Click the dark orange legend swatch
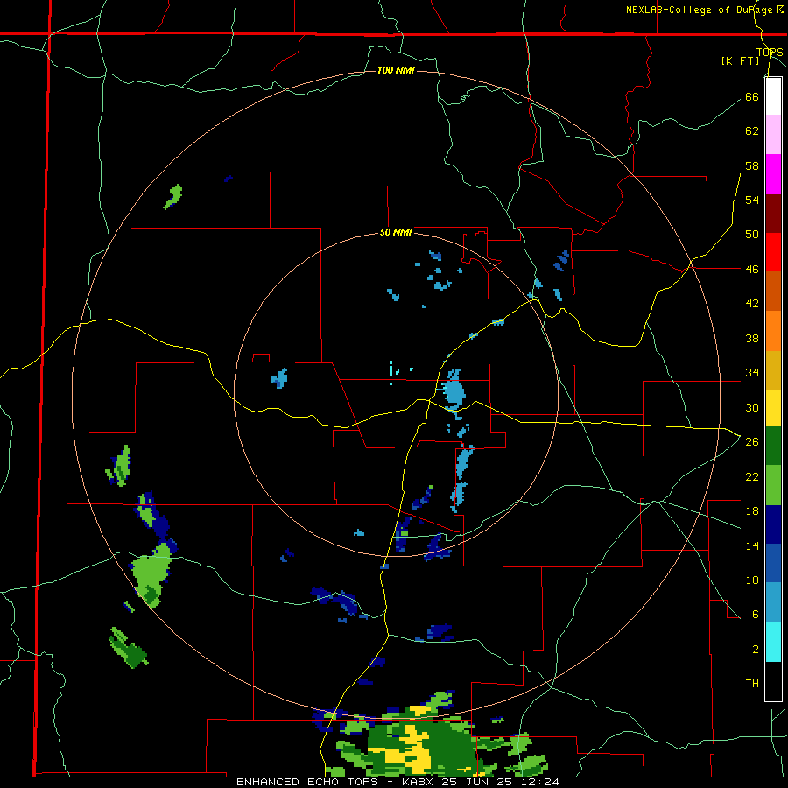The height and width of the screenshot is (788, 788). (x=773, y=292)
